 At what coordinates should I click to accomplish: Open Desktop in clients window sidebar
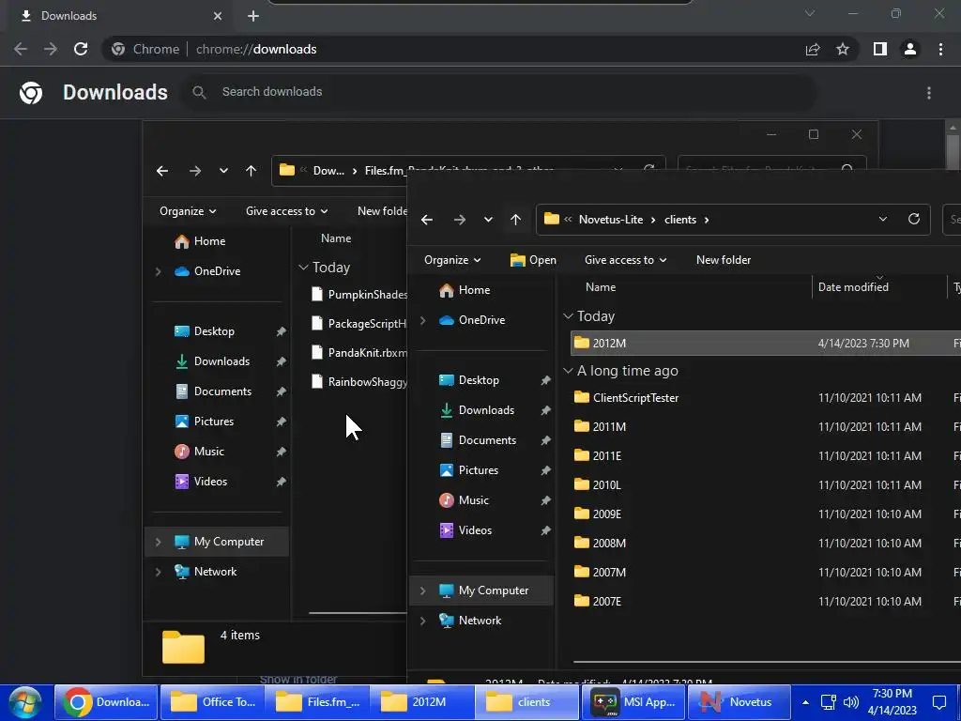469,380
